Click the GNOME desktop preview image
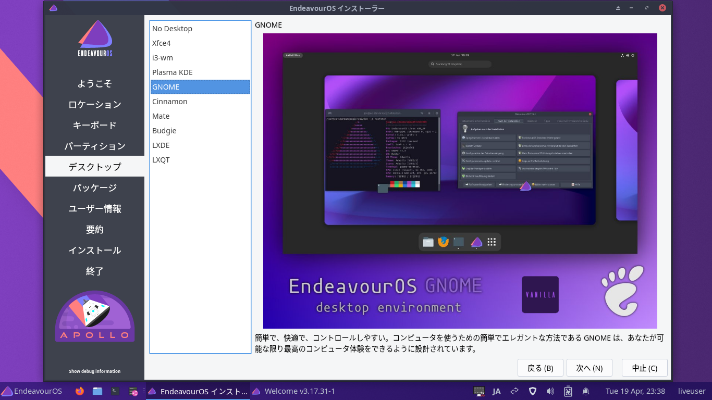Viewport: 712px width, 400px height. click(460, 181)
